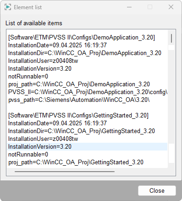Select the first notRunnable=0 entry
Screen dimensions: 182x201
tap(87, 77)
